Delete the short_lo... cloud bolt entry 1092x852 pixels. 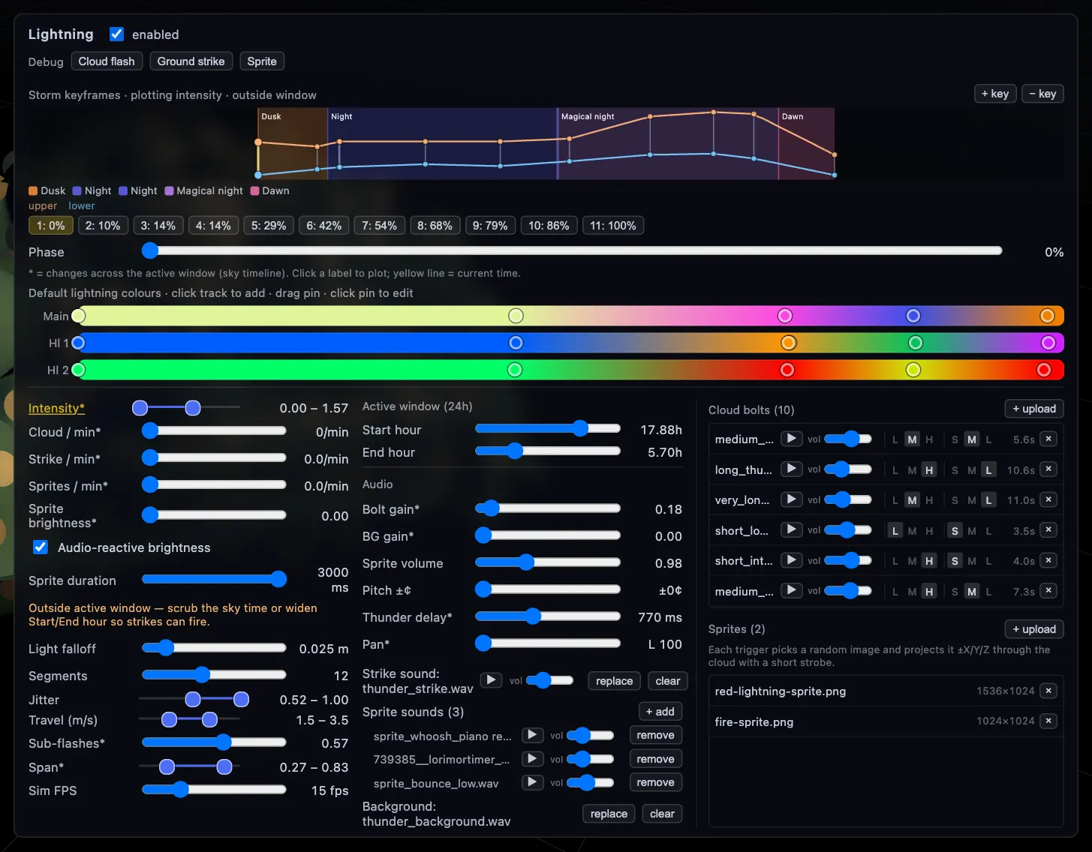pos(1048,530)
